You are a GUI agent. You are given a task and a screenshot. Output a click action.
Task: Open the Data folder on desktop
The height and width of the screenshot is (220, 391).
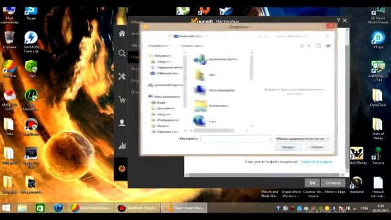pos(9,127)
